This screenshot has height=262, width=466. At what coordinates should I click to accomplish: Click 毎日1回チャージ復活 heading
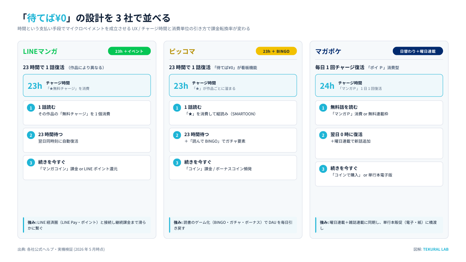(340, 67)
